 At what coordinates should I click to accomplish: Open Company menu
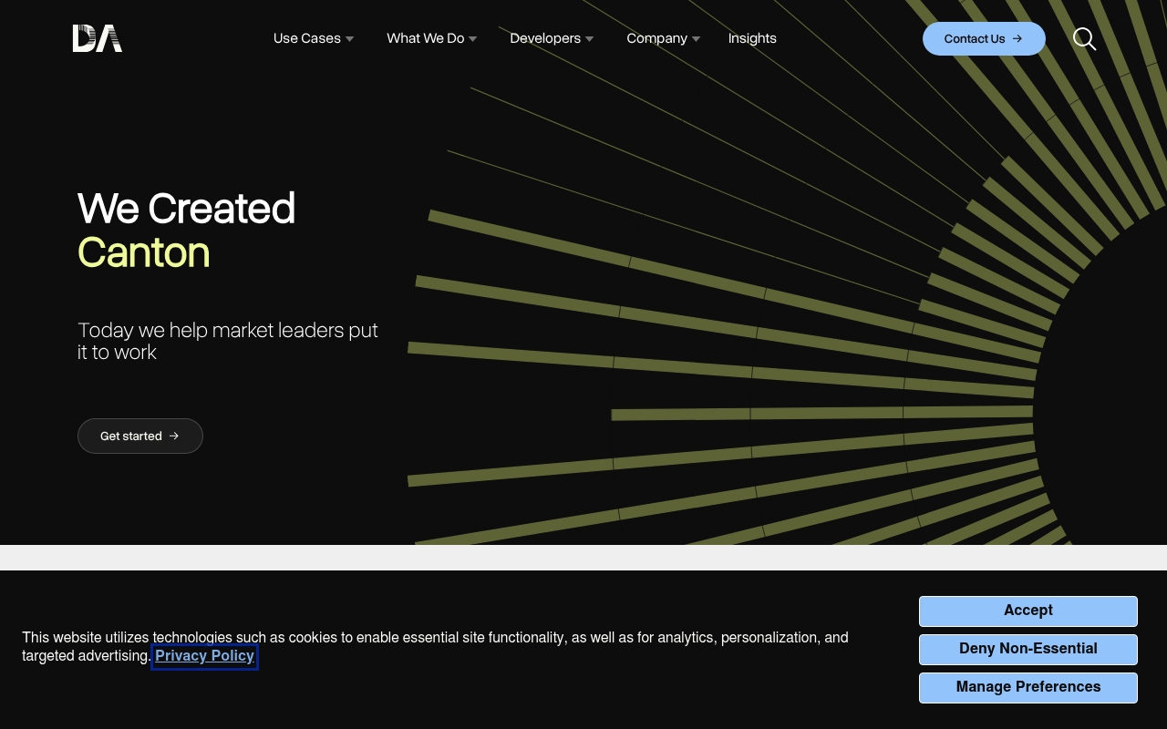pos(657,38)
